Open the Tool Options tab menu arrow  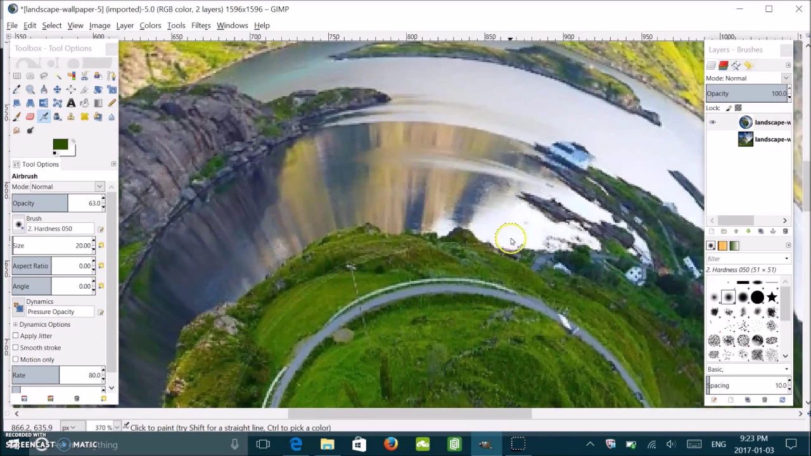(x=113, y=164)
